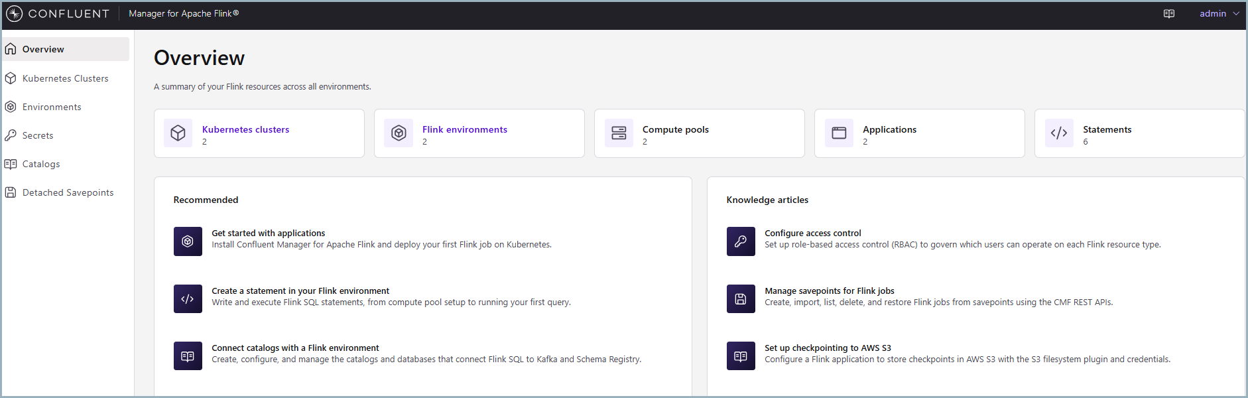
Task: Open Get started with applications article
Action: tap(268, 233)
